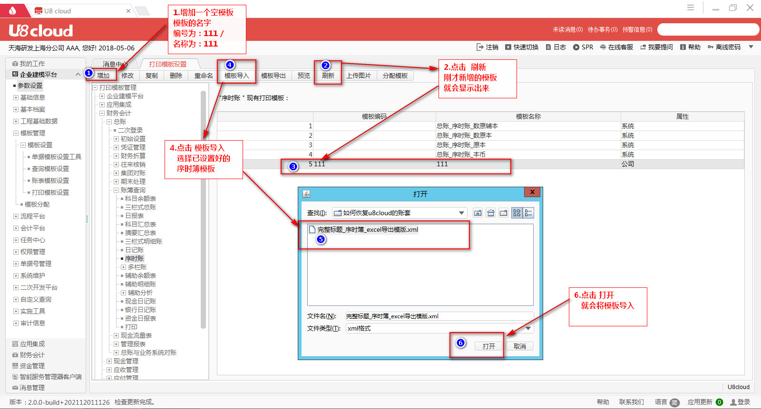761x409 pixels.
Task: Toggle the 语言 简 language badge
Action: [x=674, y=402]
